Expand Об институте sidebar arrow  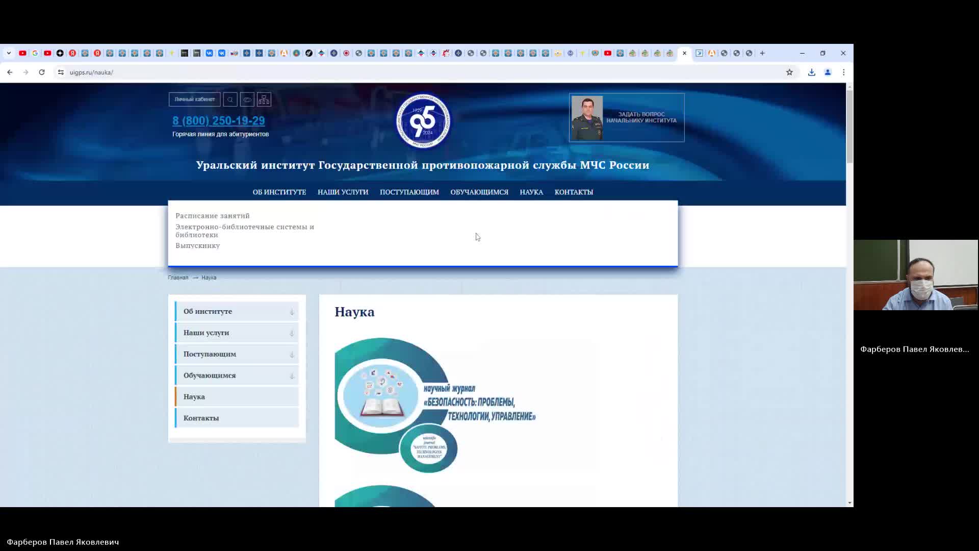(292, 312)
